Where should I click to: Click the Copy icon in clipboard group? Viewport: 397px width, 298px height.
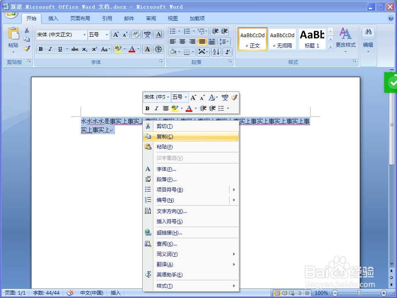26,39
